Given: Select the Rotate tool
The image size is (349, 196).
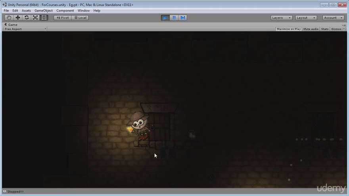Looking at the screenshot, I should [27, 17].
